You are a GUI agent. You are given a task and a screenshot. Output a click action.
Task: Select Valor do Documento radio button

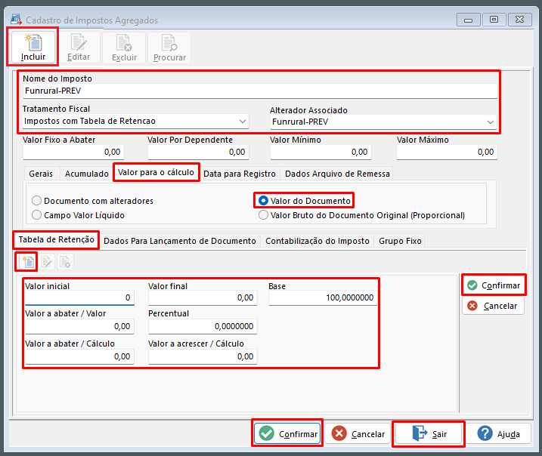click(305, 201)
